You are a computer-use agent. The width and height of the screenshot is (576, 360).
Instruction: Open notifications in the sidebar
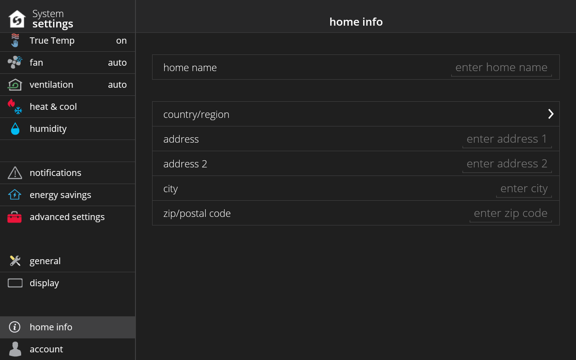pyautogui.click(x=67, y=173)
